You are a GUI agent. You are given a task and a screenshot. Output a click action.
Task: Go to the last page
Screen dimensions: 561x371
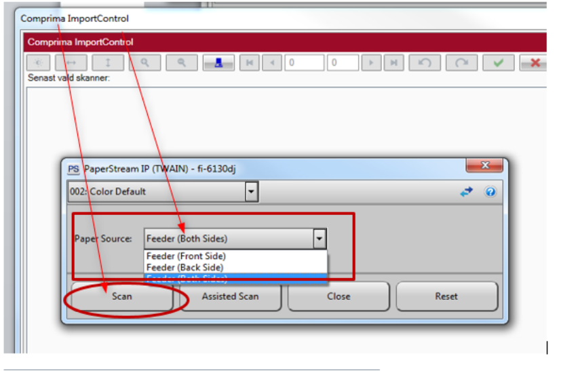[x=393, y=62]
